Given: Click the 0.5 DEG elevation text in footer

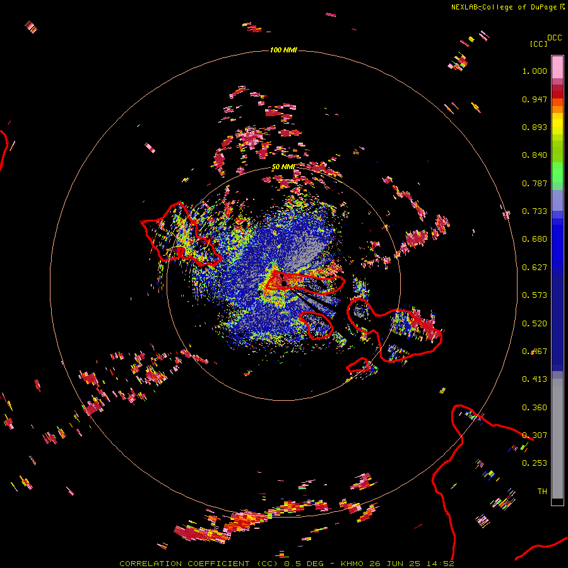Looking at the screenshot, I should tap(304, 564).
